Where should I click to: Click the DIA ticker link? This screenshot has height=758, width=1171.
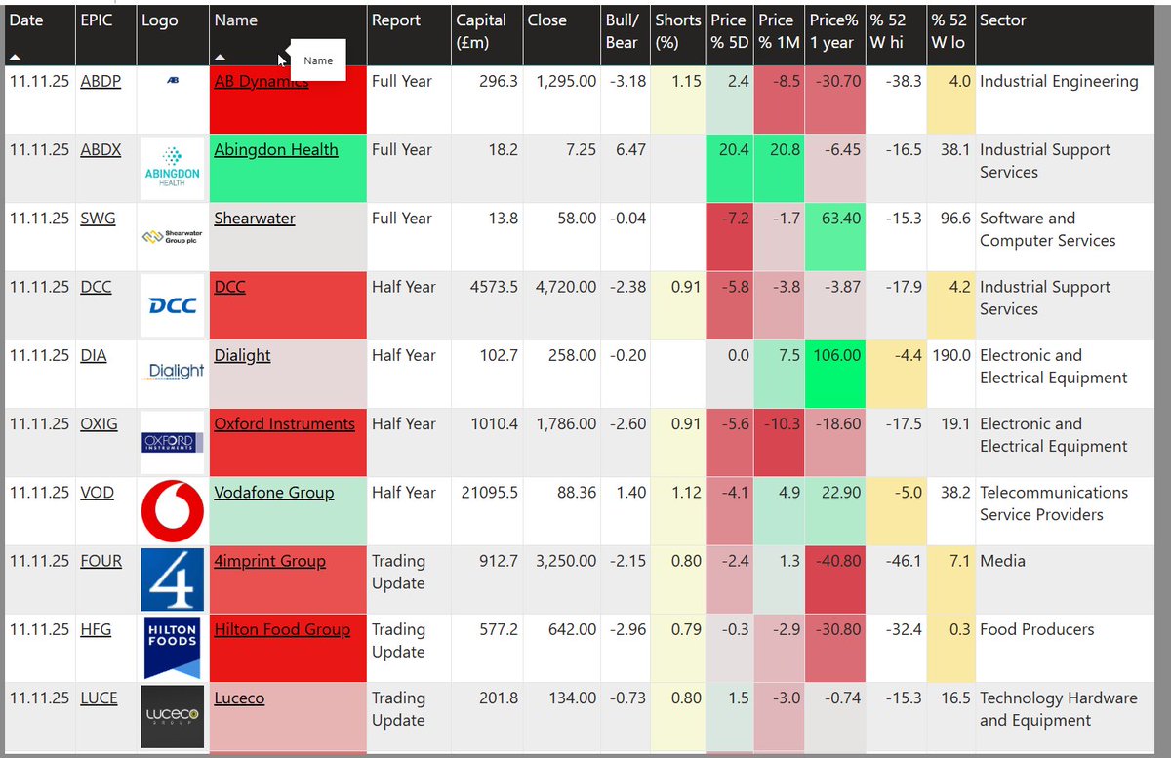tap(94, 355)
